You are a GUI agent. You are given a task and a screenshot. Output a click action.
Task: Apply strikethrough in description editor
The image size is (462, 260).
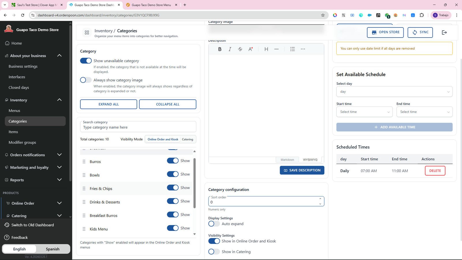pos(240,49)
